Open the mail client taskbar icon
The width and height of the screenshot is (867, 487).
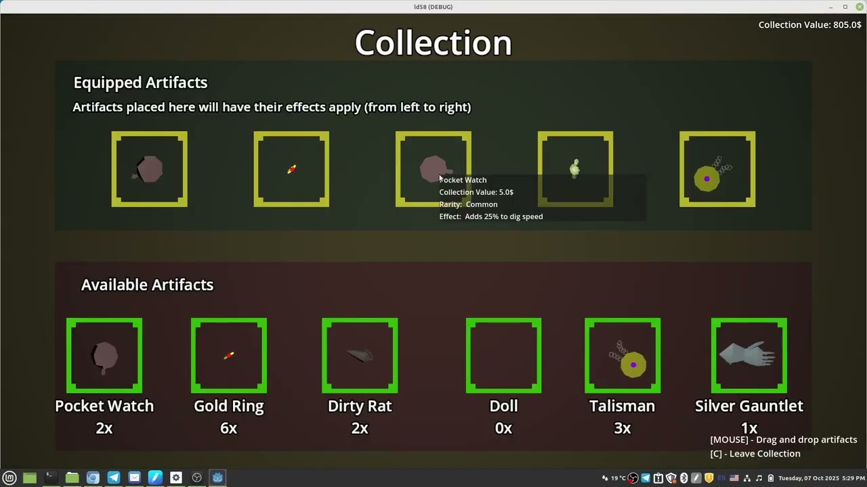point(135,478)
